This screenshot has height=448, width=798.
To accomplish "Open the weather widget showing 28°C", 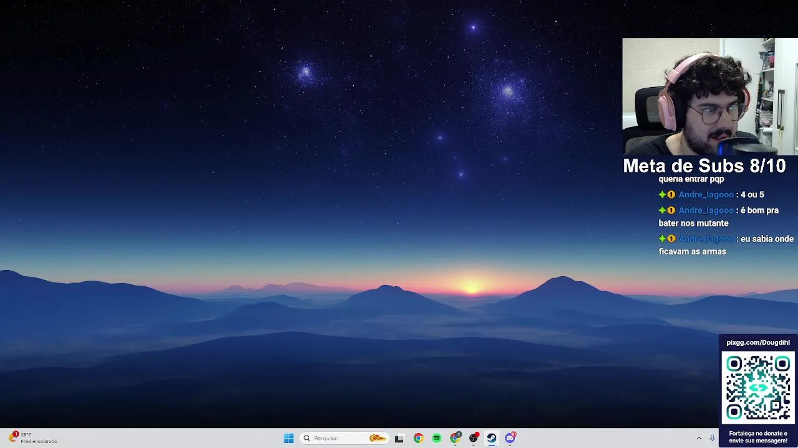I will (x=33, y=438).
